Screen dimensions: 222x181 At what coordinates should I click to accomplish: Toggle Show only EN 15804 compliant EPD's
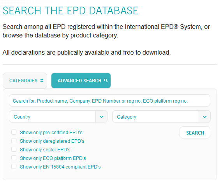click(x=14, y=167)
